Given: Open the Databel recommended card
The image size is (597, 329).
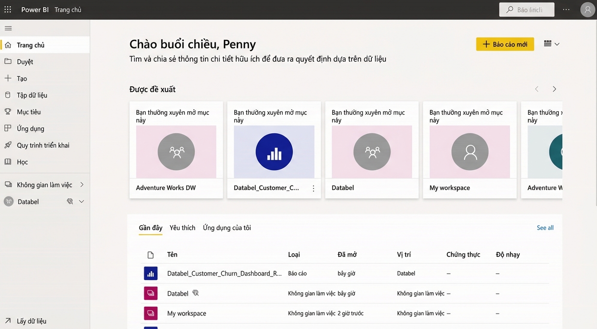Looking at the screenshot, I should pyautogui.click(x=372, y=150).
